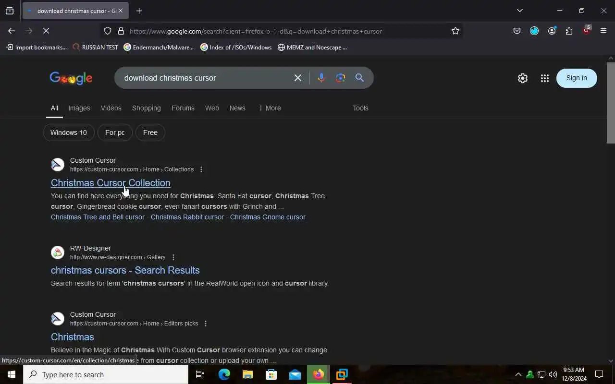The height and width of the screenshot is (384, 615).
Task: Open File Explorer from taskbar
Action: tap(248, 374)
